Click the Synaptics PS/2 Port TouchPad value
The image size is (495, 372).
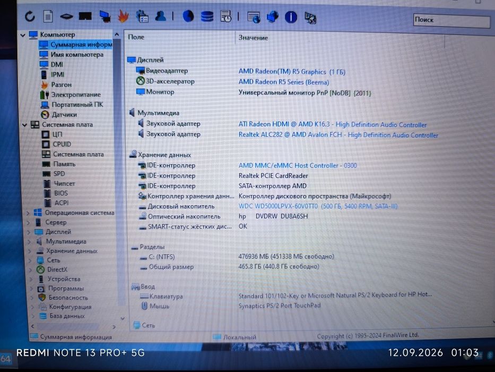(280, 306)
